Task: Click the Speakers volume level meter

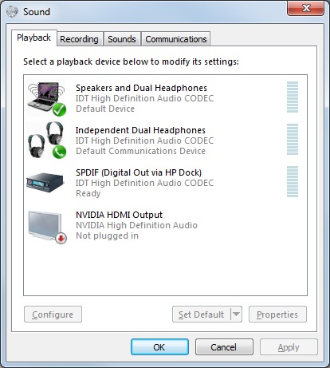Action: click(x=293, y=97)
